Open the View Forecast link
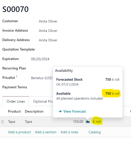 click(x=74, y=111)
